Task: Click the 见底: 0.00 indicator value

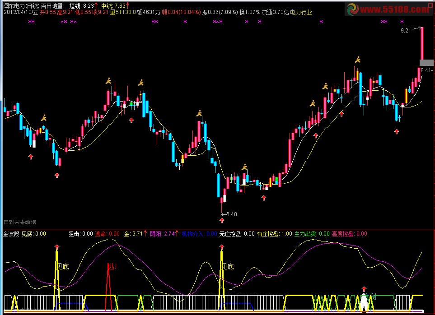Action: pyautogui.click(x=34, y=234)
